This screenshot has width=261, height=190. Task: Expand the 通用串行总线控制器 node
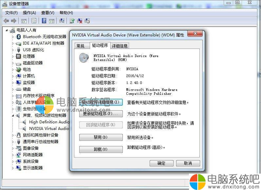[x=13, y=142]
